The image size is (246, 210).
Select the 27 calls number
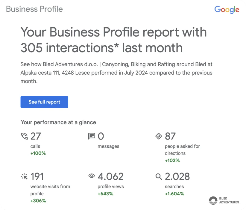(x=36, y=136)
